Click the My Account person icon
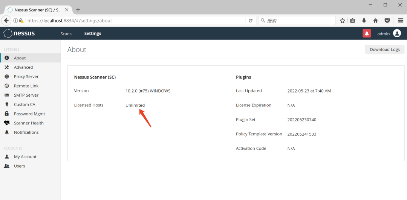407x200 pixels. click(7, 157)
